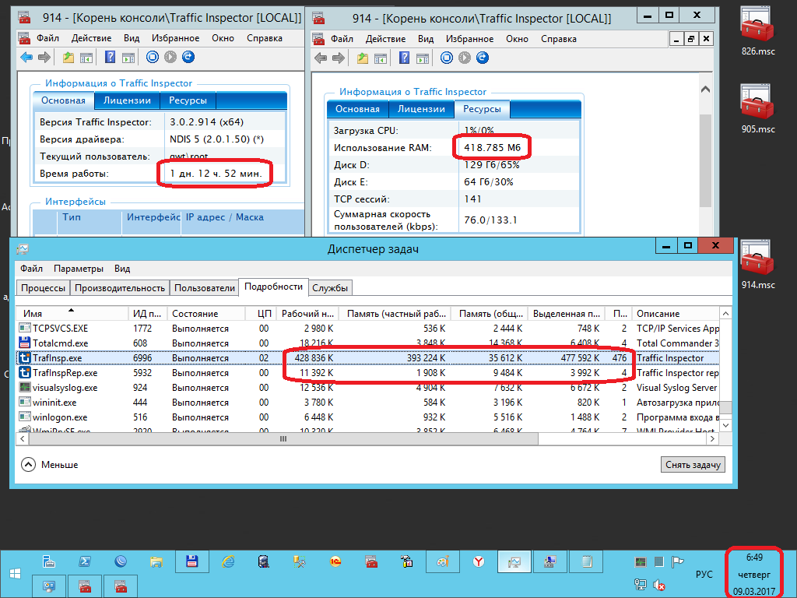Sort processes by the Имя column header
Viewport: 797px width, 598px height.
pyautogui.click(x=72, y=313)
